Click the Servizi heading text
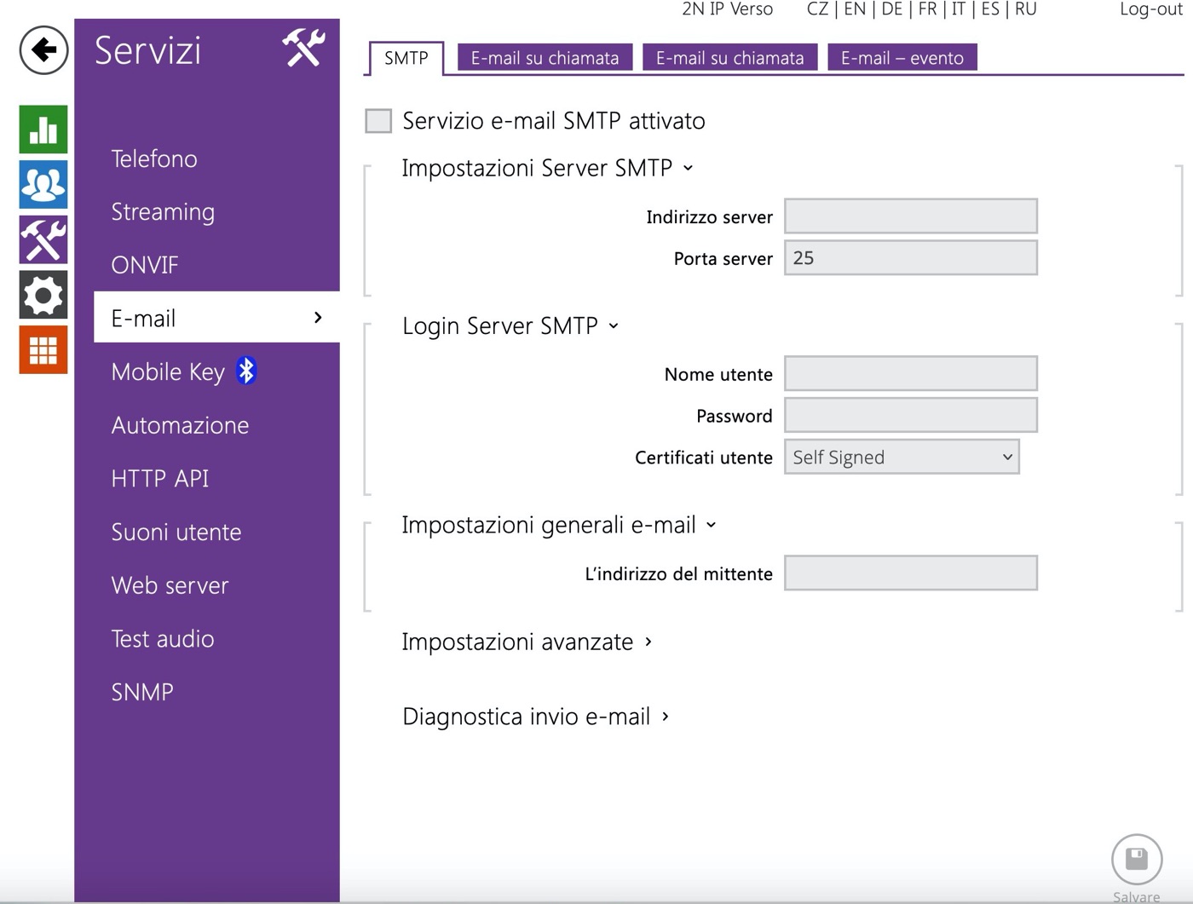 point(148,50)
